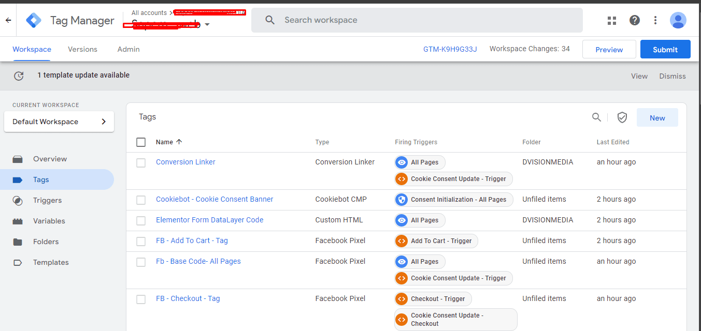Click the search icon in workspace search bar

[270, 20]
